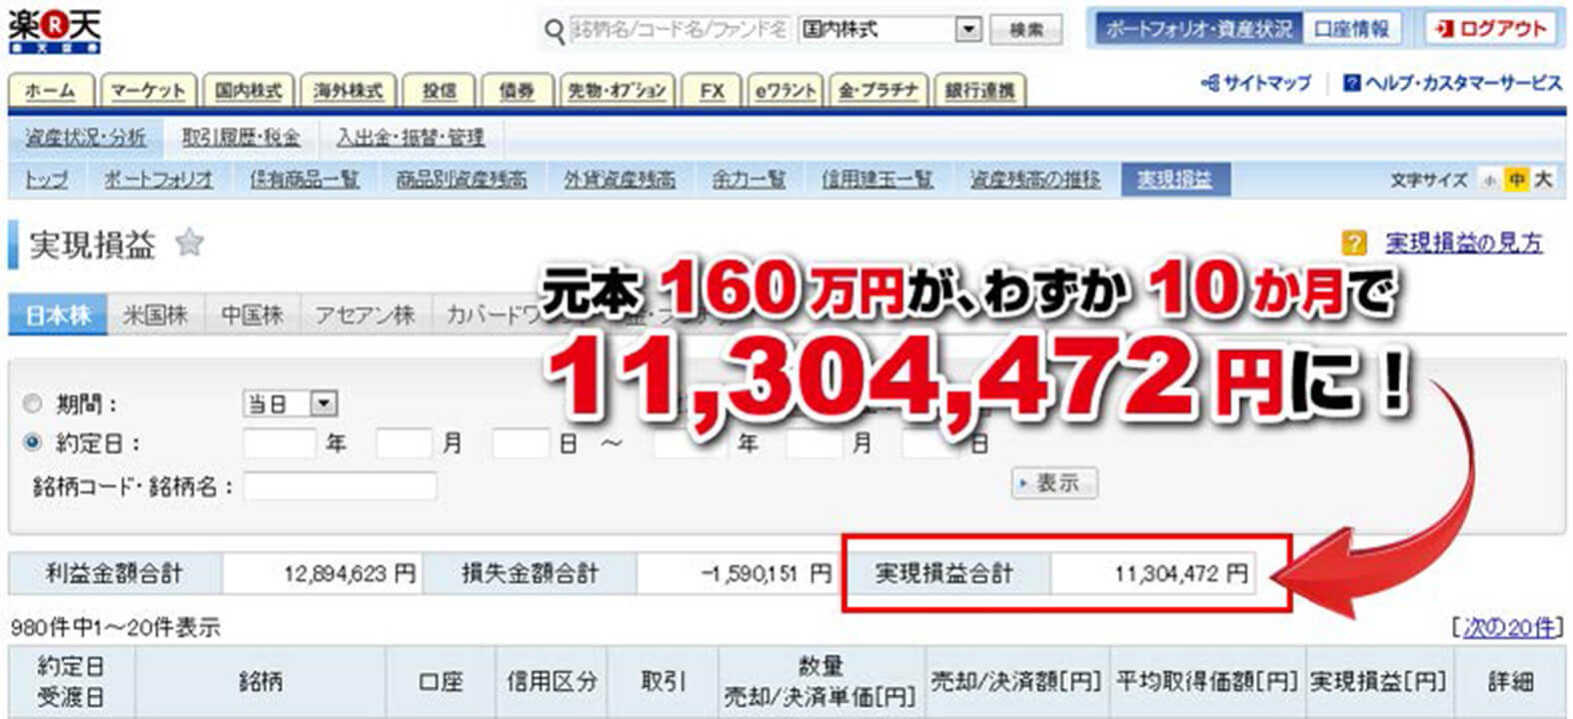The image size is (1573, 719).
Task: Click the favorite star next to 実現損益
Action: click(x=189, y=243)
